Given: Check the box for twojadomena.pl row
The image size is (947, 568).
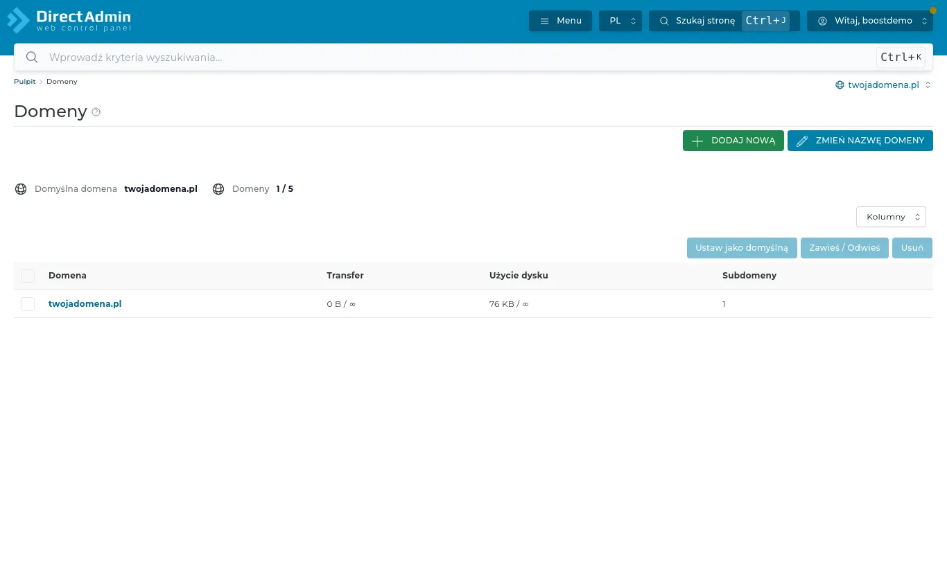Looking at the screenshot, I should click(x=28, y=304).
